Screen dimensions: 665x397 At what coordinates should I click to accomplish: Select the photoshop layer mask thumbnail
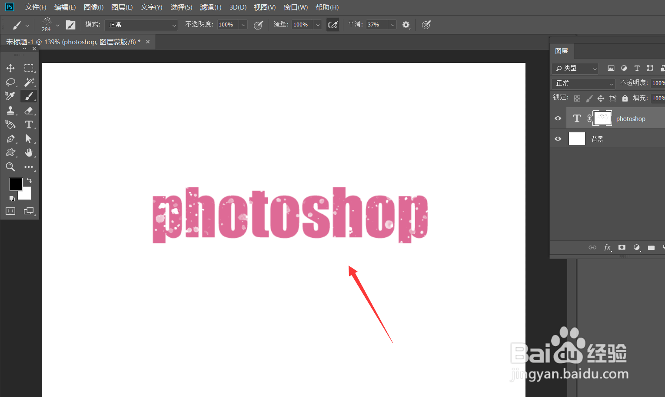coord(602,118)
